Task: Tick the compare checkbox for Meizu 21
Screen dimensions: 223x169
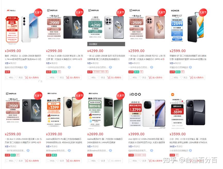Action: 7,78
